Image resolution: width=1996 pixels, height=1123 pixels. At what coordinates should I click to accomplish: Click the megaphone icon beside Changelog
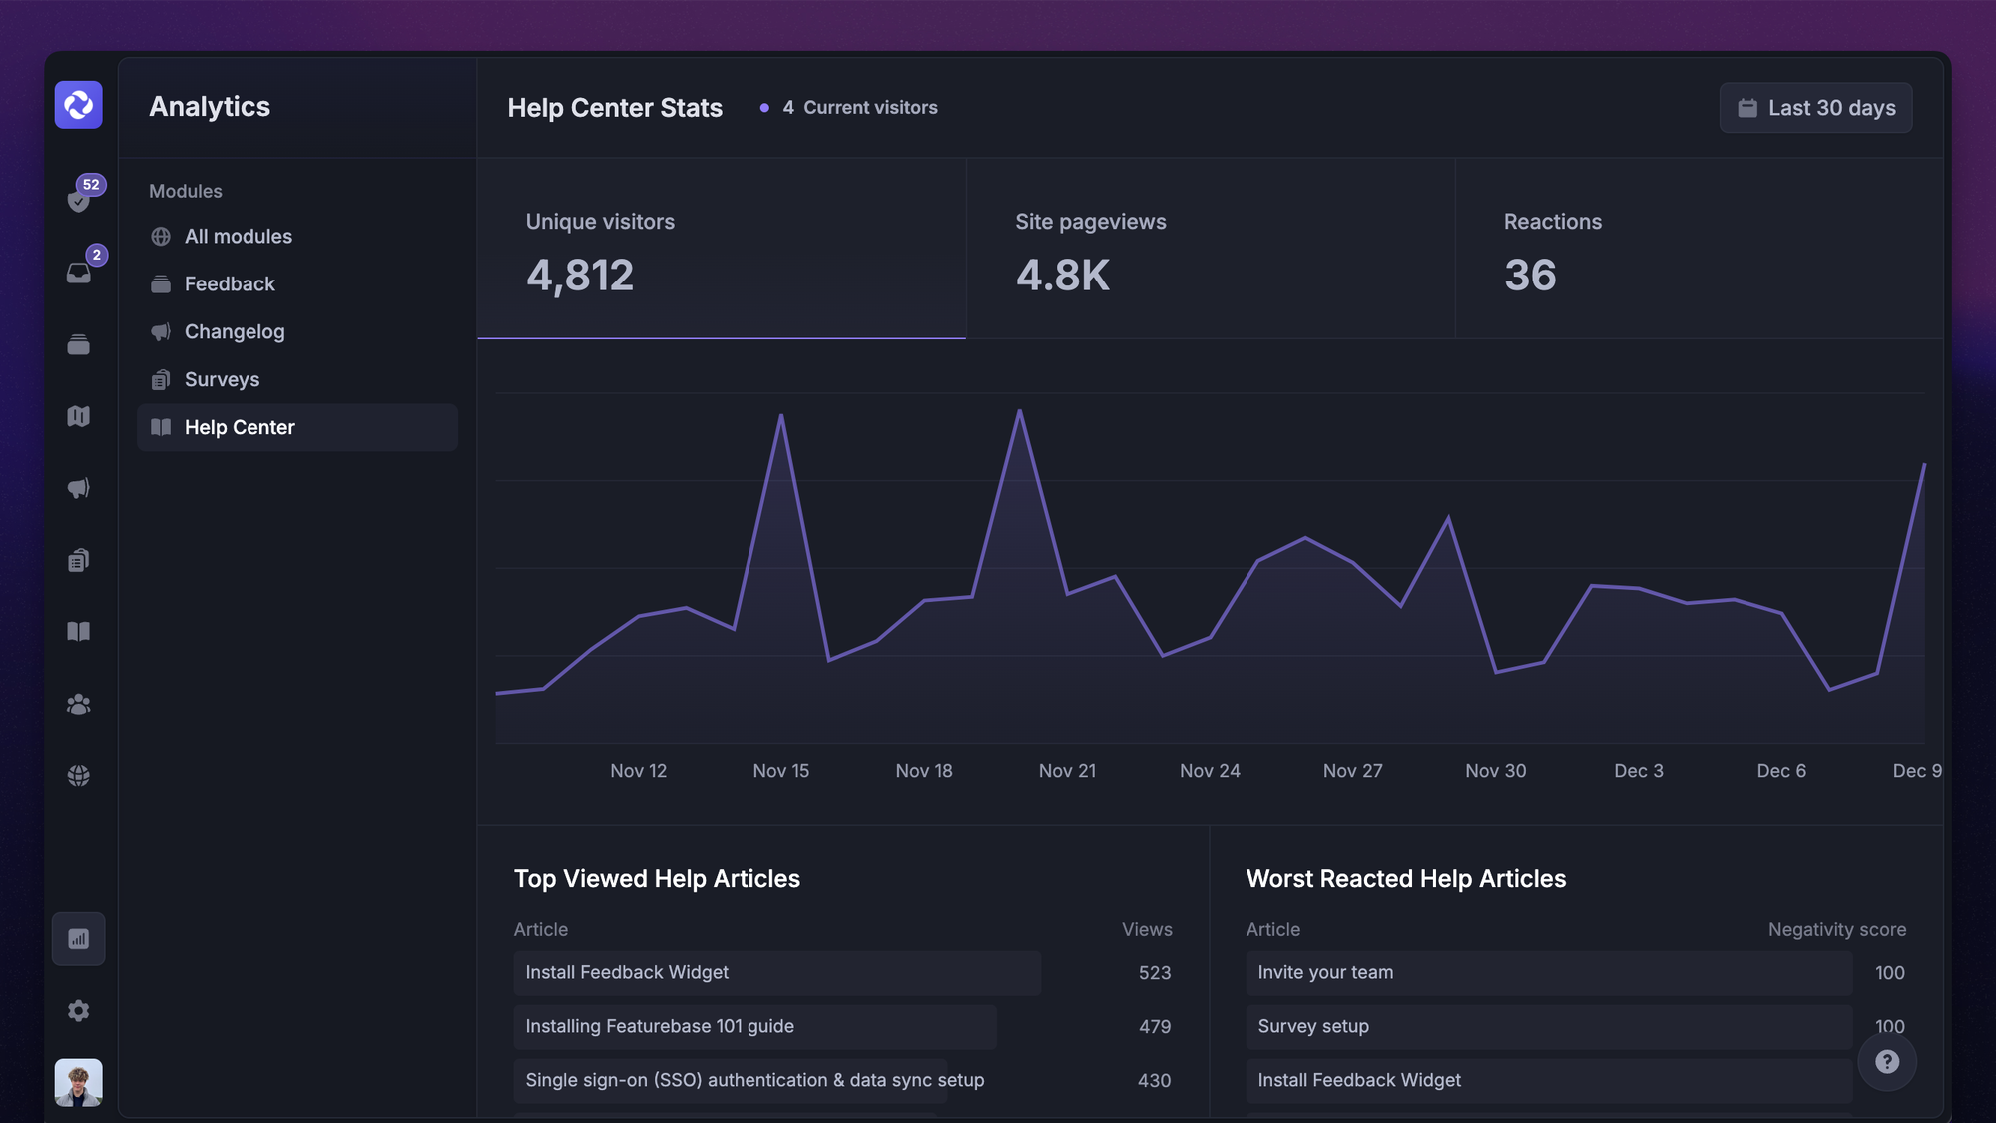[x=161, y=332]
